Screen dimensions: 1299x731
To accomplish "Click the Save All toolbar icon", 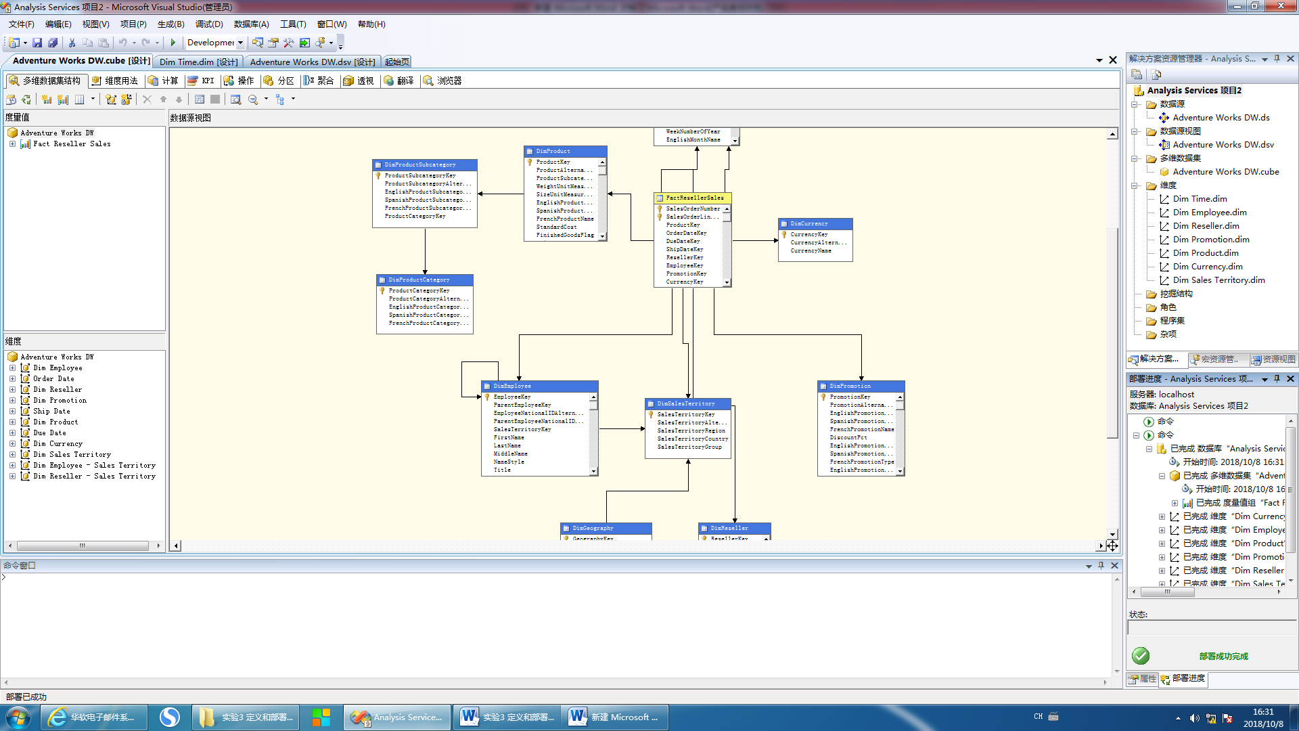I will 52,42.
